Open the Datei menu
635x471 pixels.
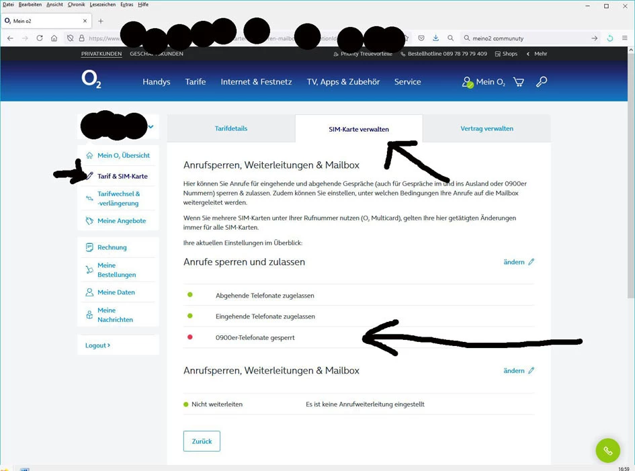[x=8, y=5]
